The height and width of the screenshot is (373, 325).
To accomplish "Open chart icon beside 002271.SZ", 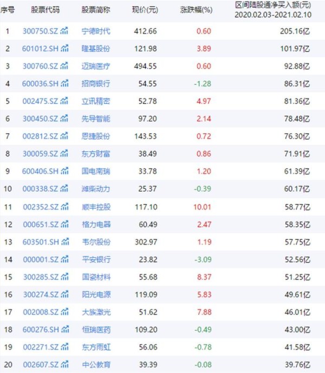I will point(64,347).
